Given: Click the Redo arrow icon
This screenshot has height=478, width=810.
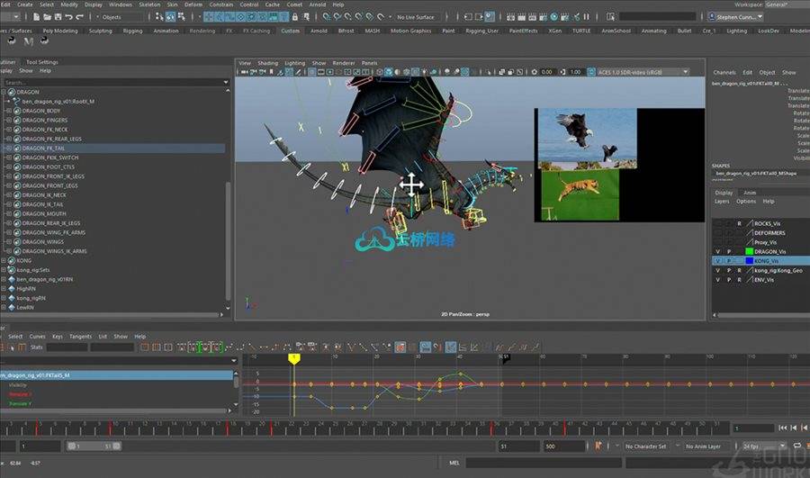Looking at the screenshot, I should (x=79, y=17).
